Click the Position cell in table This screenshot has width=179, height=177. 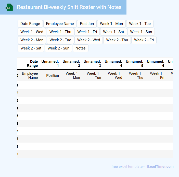tap(53, 75)
